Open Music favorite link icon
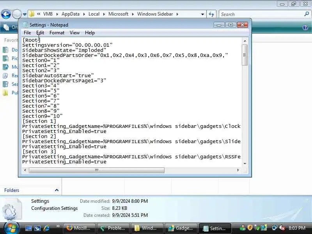312x234 pixels. coord(5,67)
